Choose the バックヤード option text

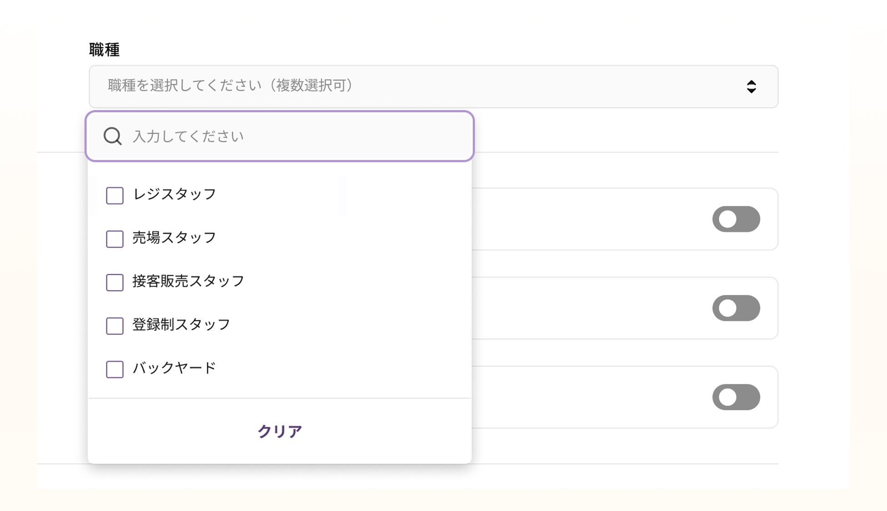(x=174, y=368)
